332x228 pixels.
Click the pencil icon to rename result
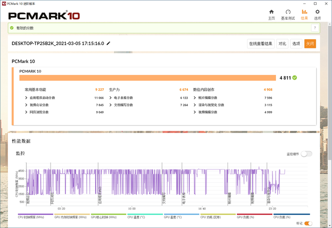[x=108, y=44]
